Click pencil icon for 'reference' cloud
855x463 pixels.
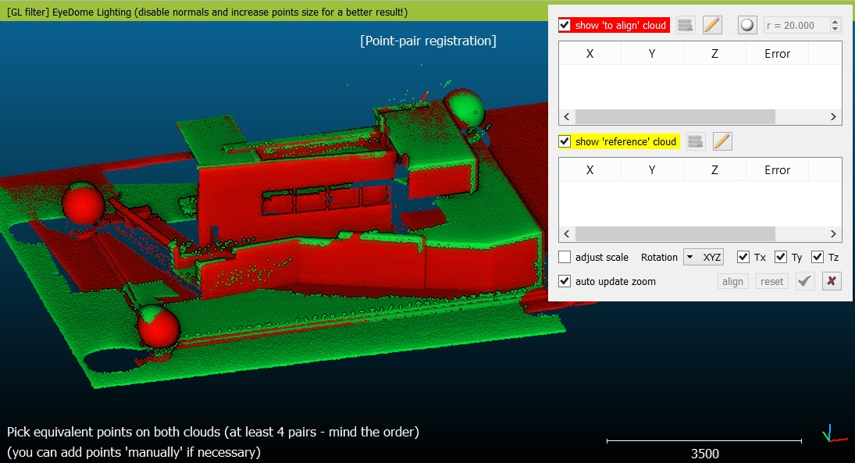coord(722,141)
